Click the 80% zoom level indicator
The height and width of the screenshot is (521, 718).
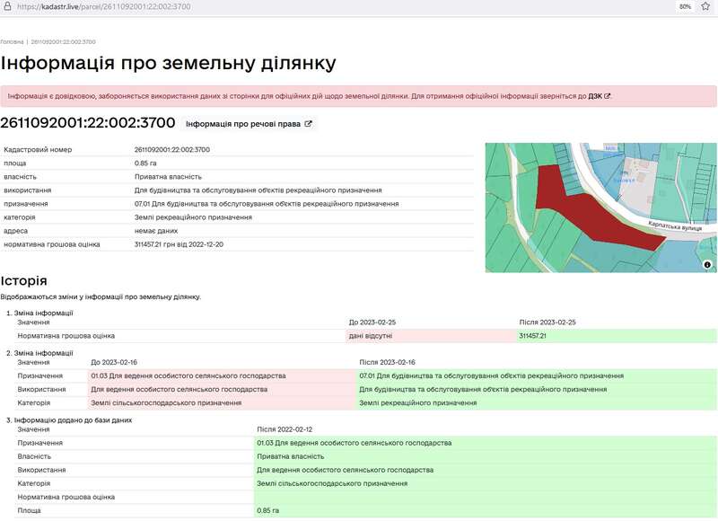(685, 6)
